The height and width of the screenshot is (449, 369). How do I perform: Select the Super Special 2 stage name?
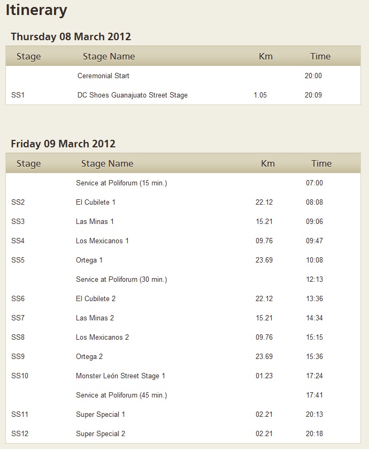(x=101, y=434)
